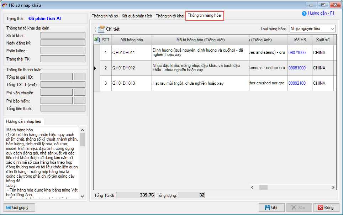Click the Gửi góp ý feedback button
This screenshot has width=343, height=215.
[x=20, y=208]
